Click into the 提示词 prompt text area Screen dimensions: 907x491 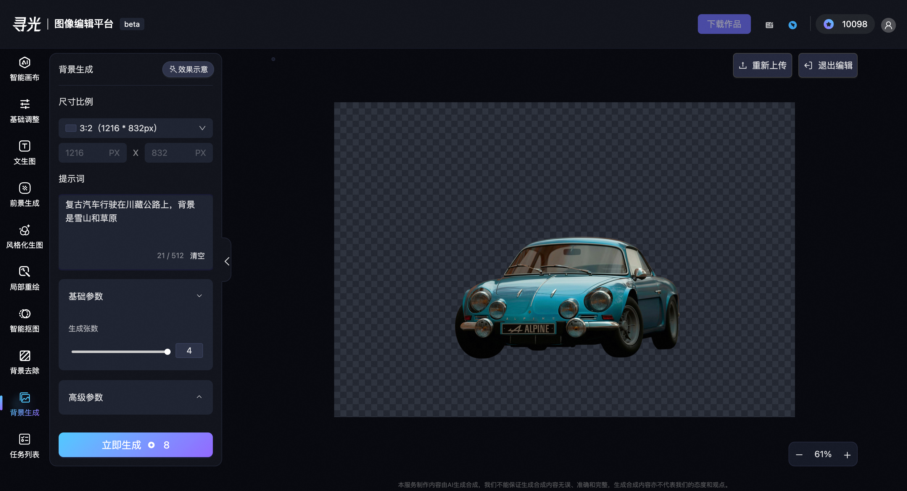[x=135, y=232]
